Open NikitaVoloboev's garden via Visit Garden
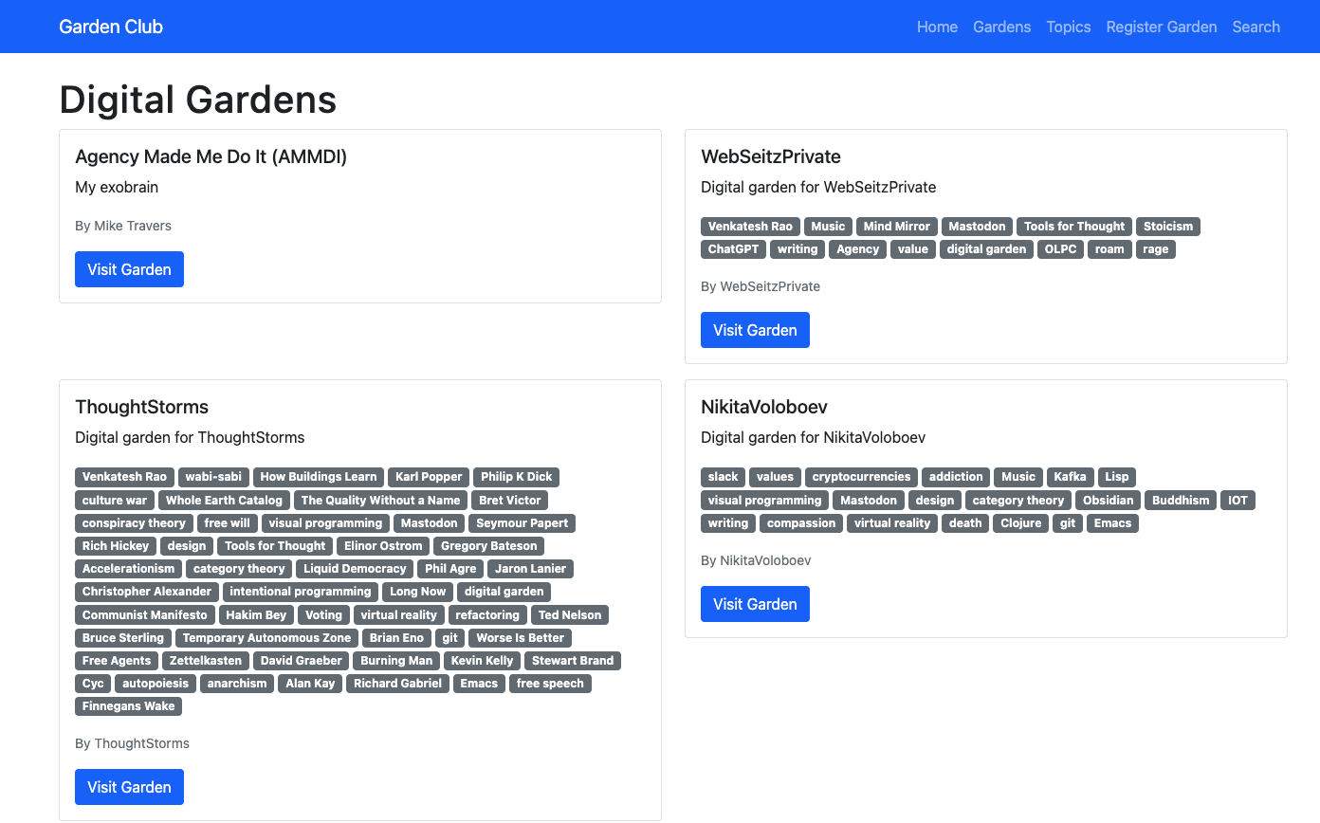Image resolution: width=1320 pixels, height=823 pixels. tap(755, 604)
